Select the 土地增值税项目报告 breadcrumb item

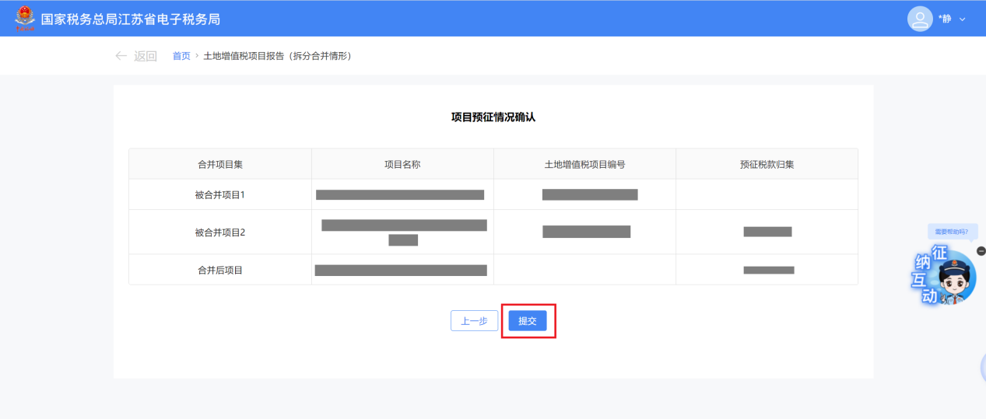(x=277, y=56)
